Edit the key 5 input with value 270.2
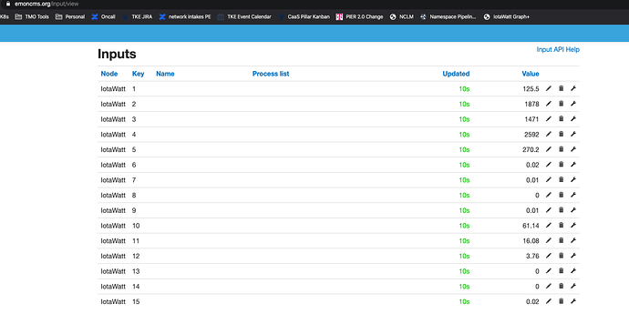The width and height of the screenshot is (629, 334). (x=549, y=149)
